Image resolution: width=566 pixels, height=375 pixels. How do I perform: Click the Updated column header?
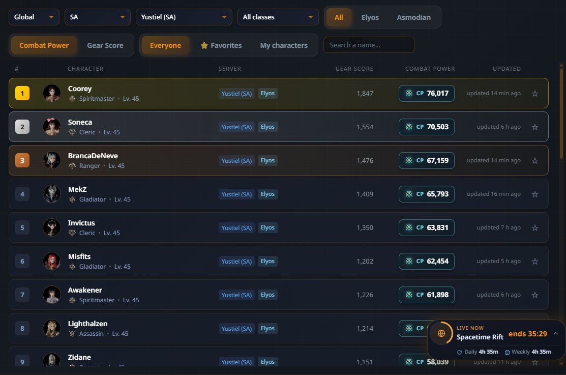tap(507, 69)
